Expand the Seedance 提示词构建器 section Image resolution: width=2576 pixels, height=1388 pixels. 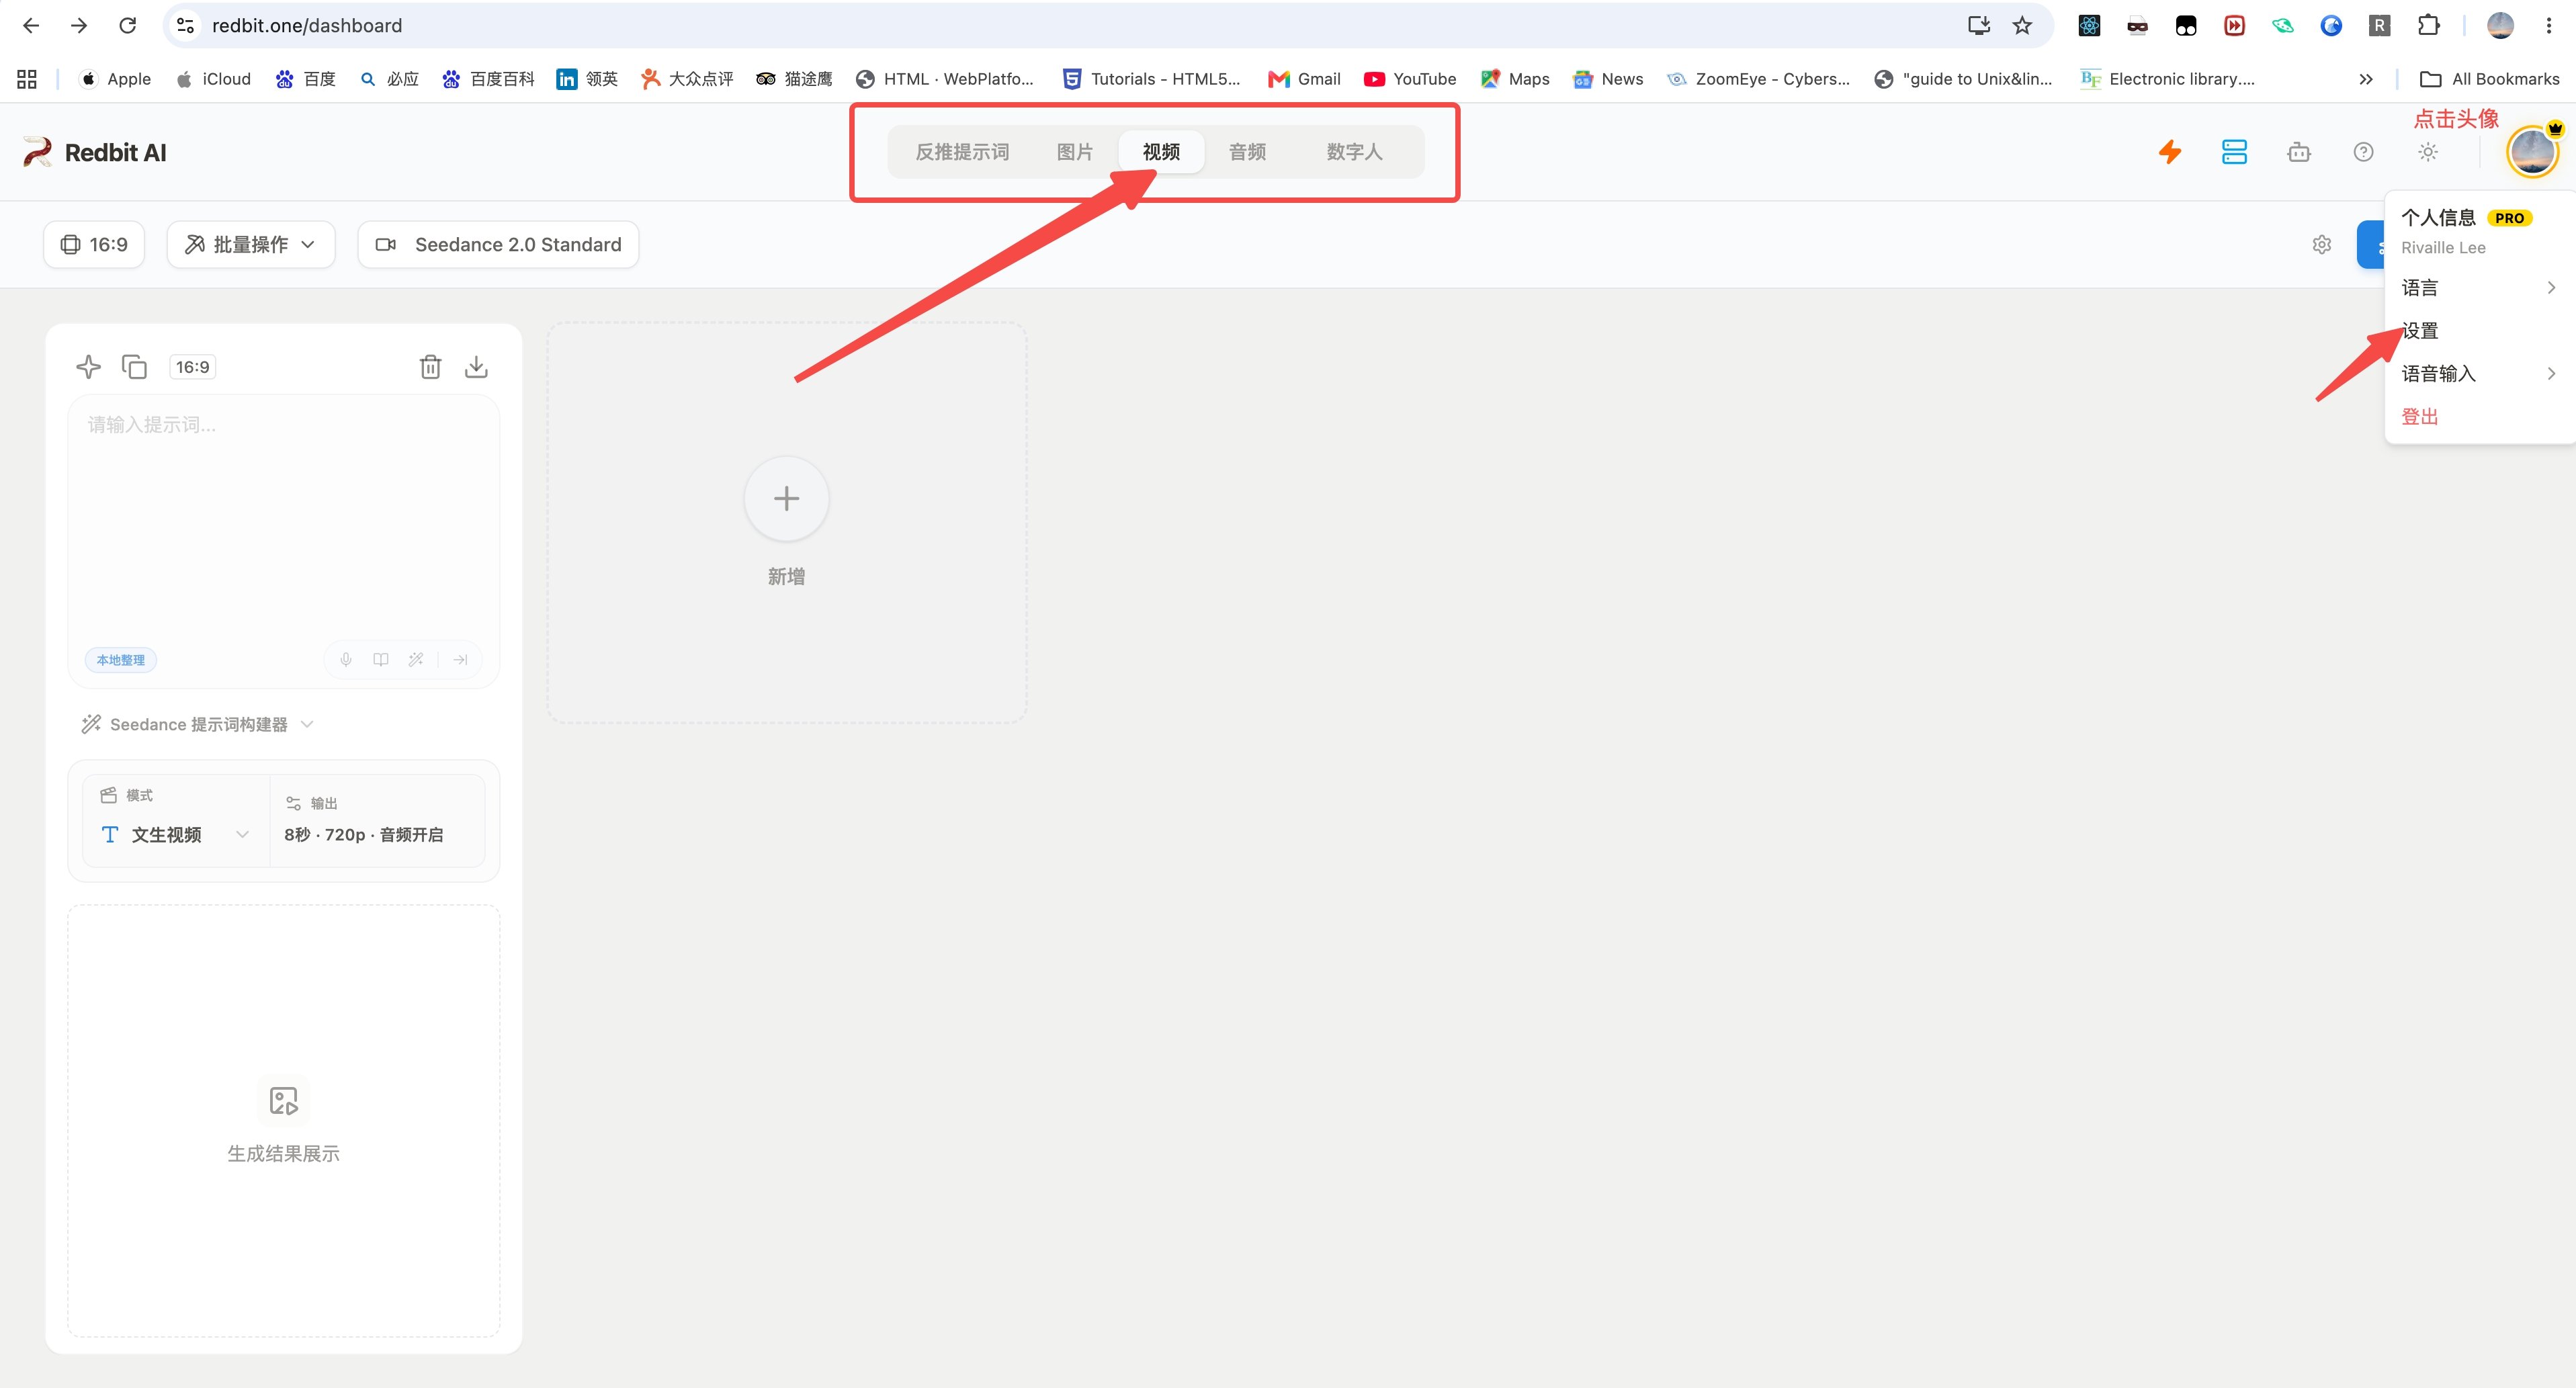tap(198, 724)
